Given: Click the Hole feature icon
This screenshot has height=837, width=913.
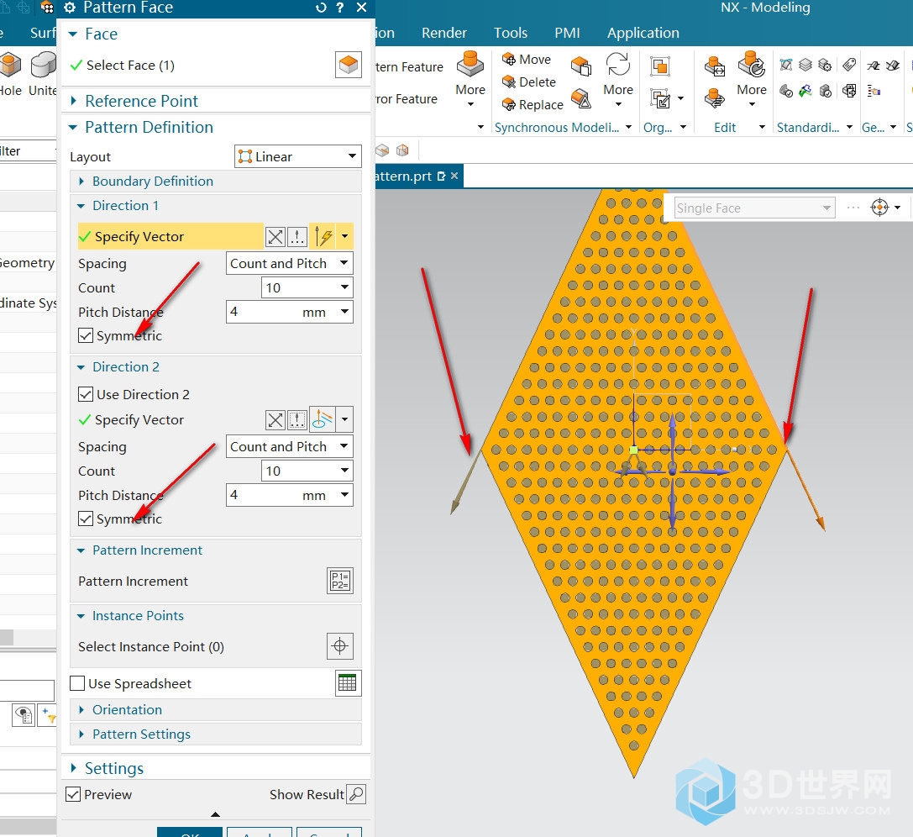Looking at the screenshot, I should (x=10, y=74).
